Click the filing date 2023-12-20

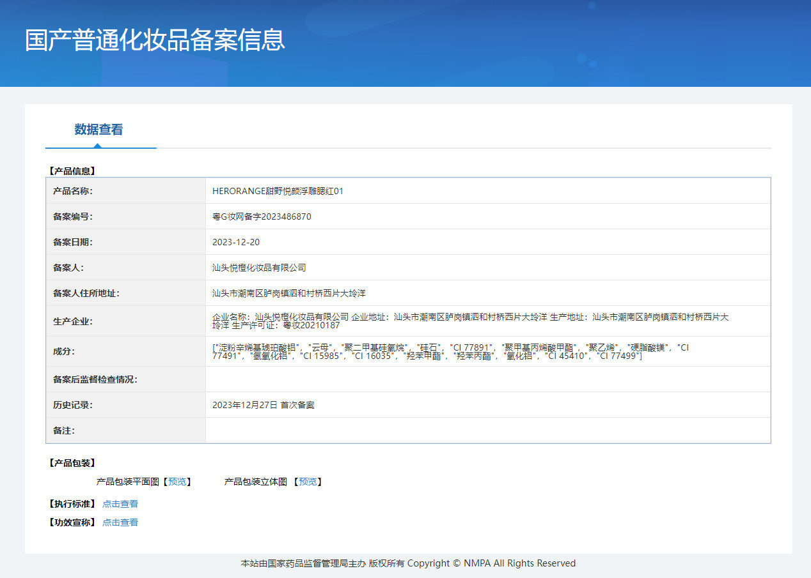click(x=236, y=242)
